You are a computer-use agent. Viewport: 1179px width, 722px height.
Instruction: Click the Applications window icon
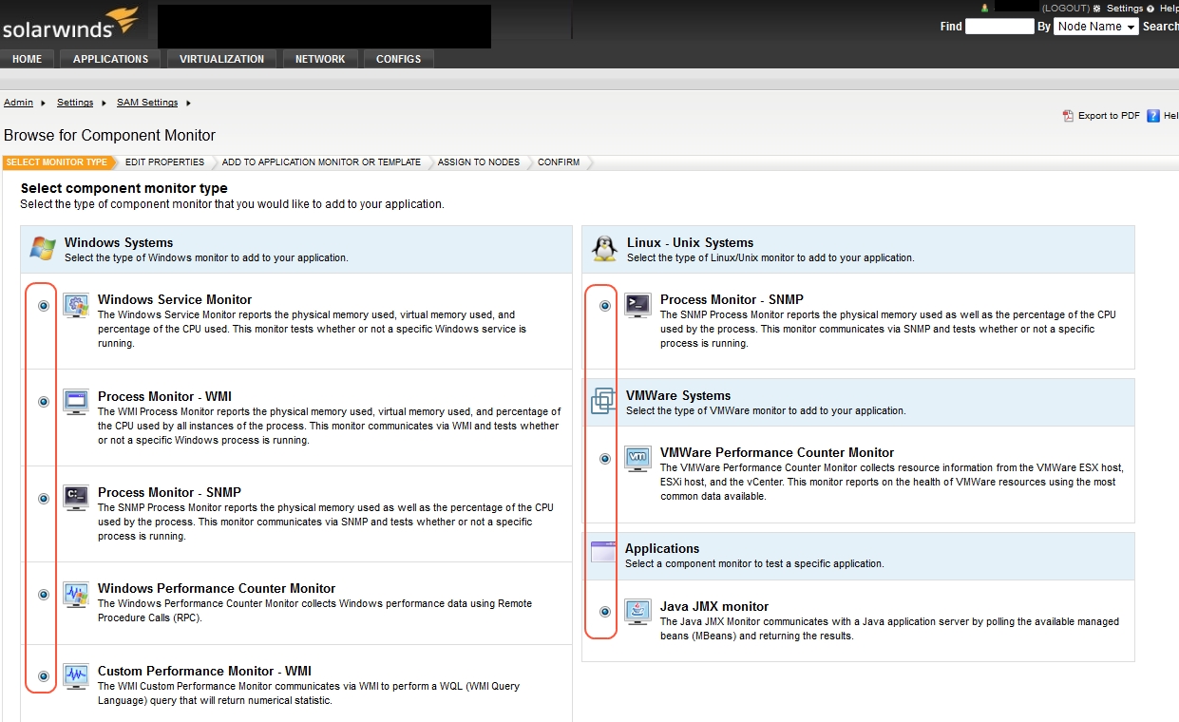click(603, 552)
